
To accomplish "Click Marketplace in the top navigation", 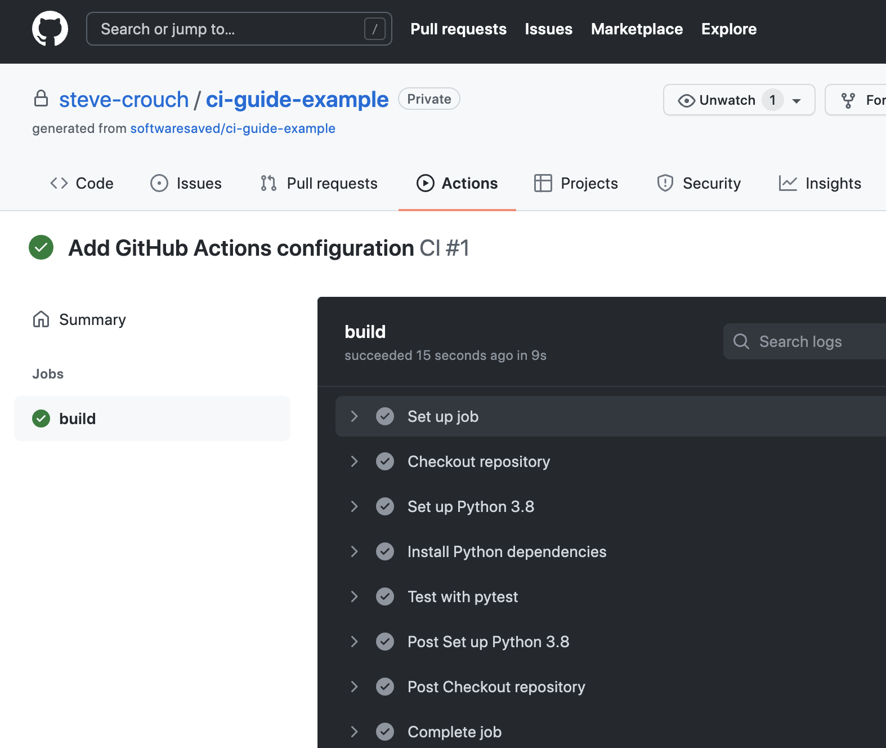I will [637, 29].
